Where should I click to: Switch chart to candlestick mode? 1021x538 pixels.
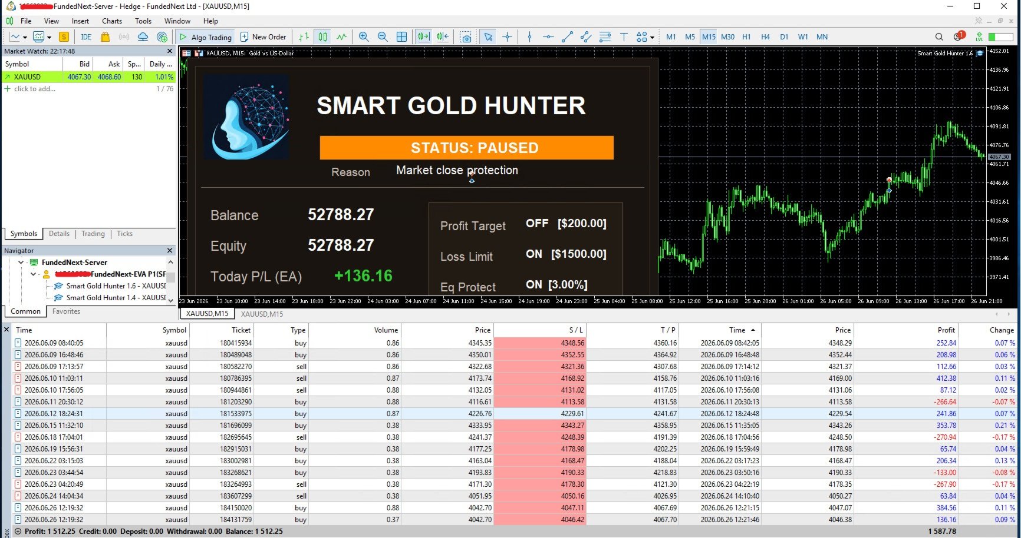coord(322,36)
